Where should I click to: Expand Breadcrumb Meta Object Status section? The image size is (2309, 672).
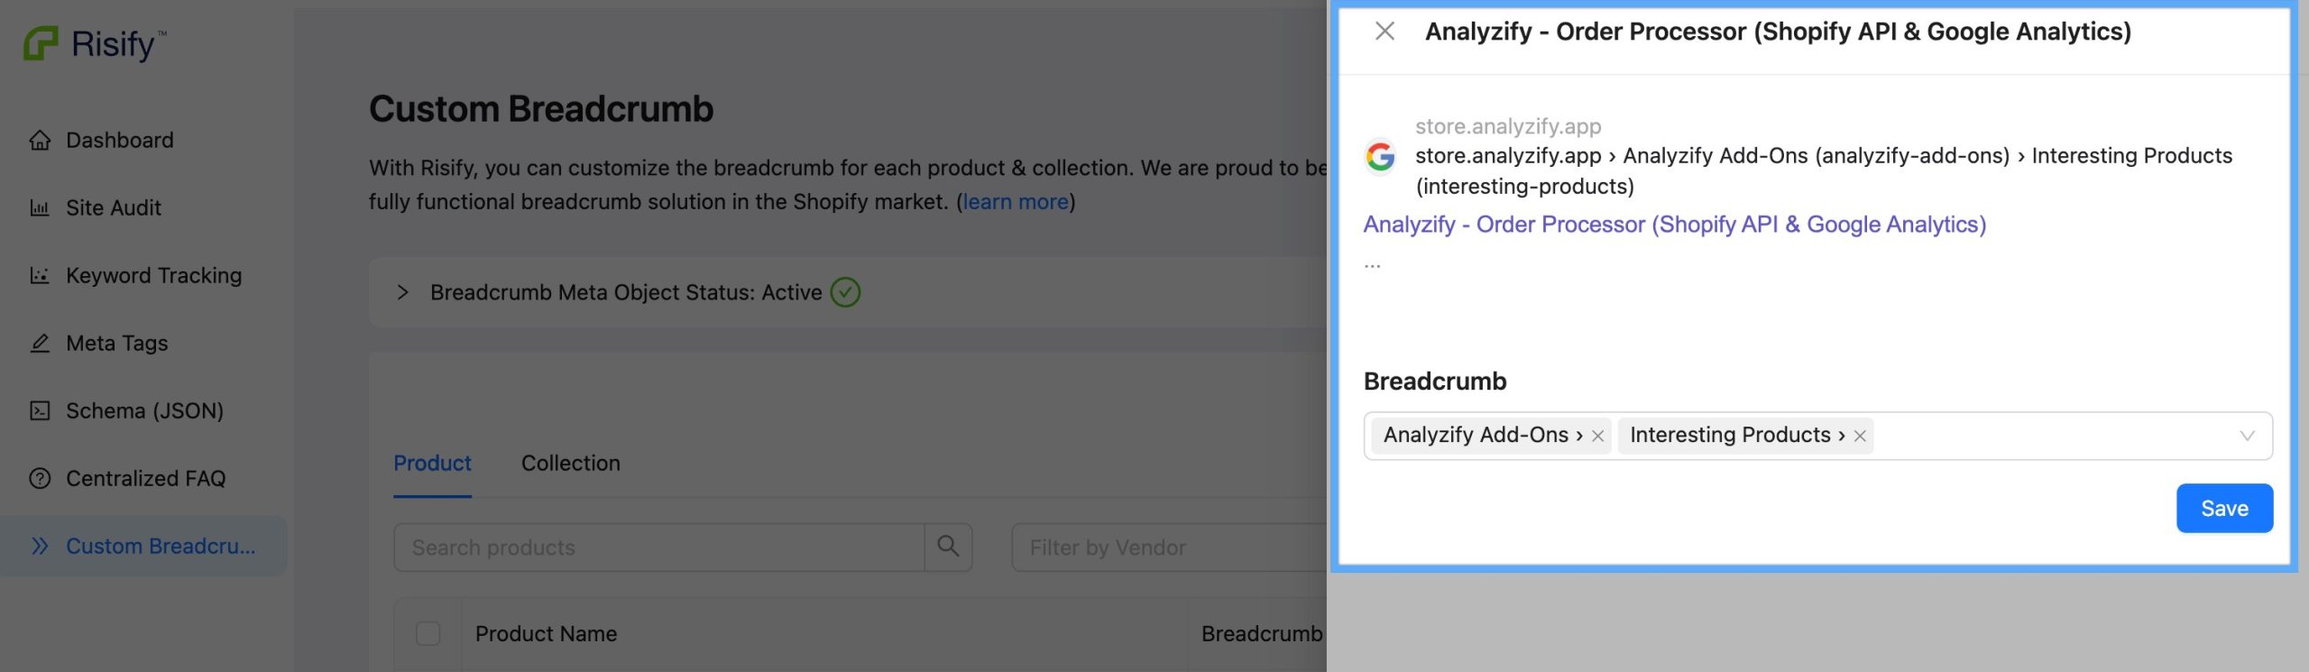point(402,292)
